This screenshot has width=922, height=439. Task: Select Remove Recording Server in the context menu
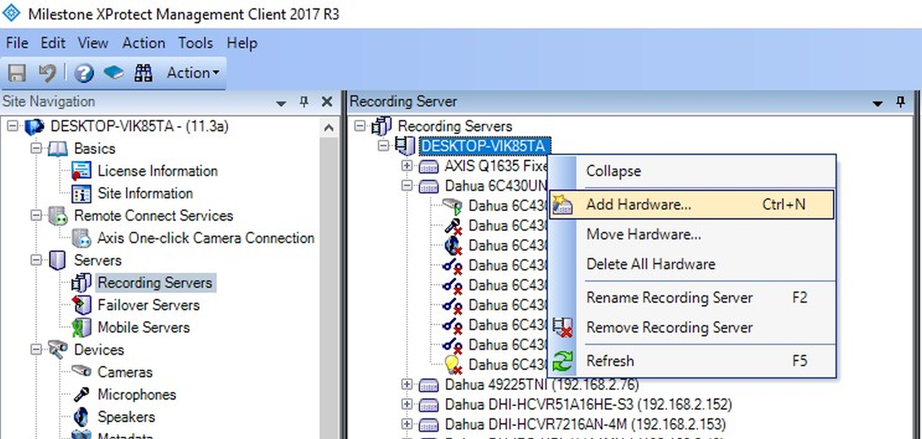click(x=691, y=327)
